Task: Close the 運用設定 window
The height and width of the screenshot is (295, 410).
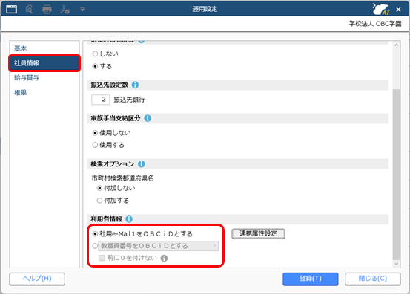Action: [x=398, y=10]
